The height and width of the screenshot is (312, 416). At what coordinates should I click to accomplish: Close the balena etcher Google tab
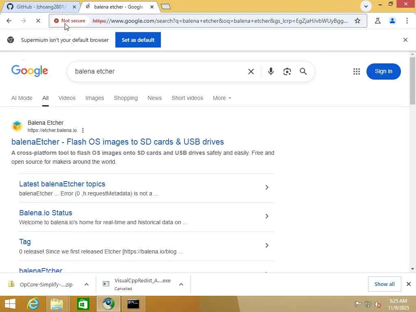click(152, 7)
